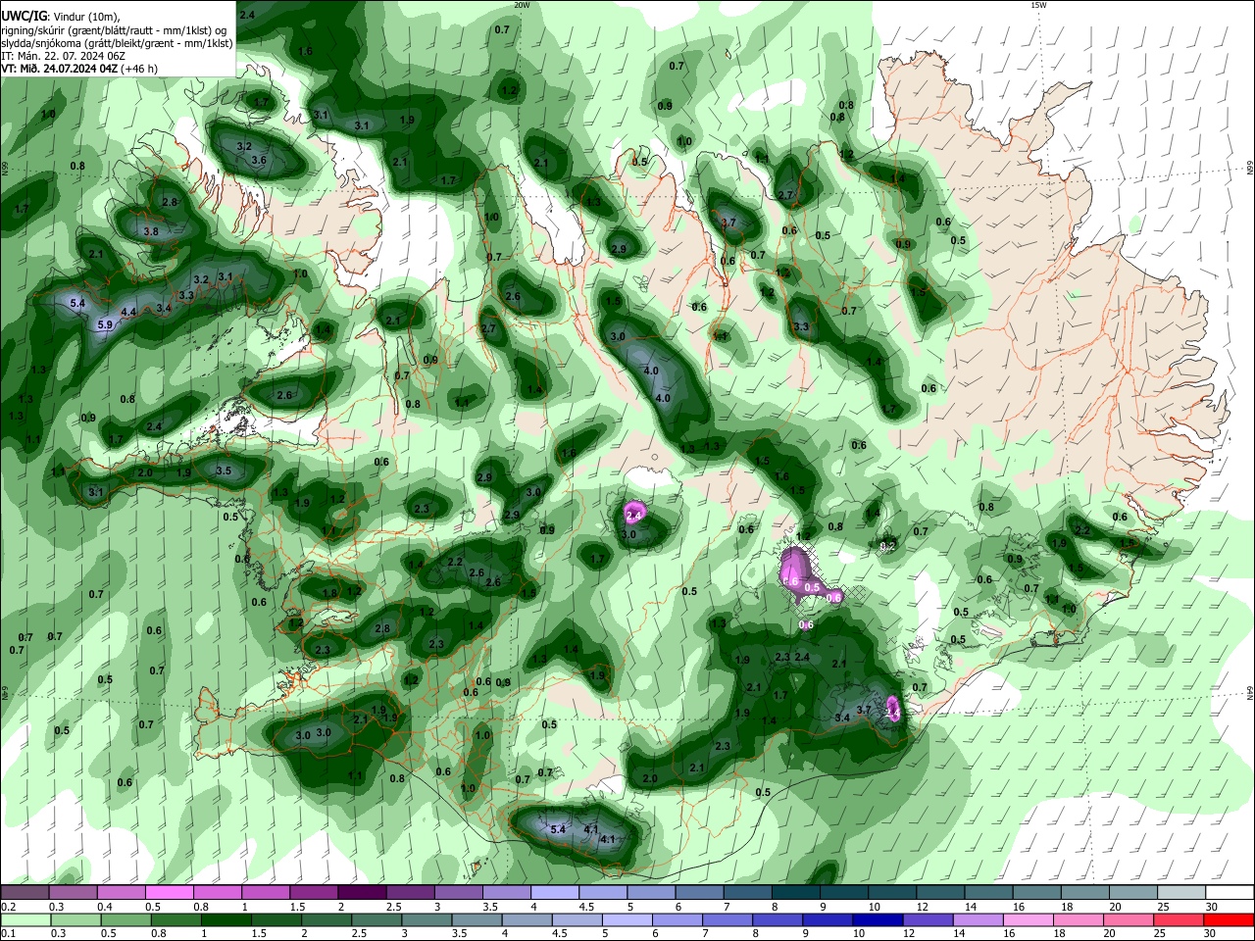
Task: Select the 4.4 precipitation value on the map
Action: 128,312
